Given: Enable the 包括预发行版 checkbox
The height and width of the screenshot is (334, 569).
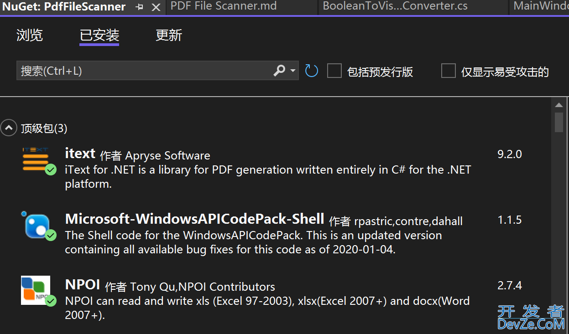Looking at the screenshot, I should [x=334, y=71].
